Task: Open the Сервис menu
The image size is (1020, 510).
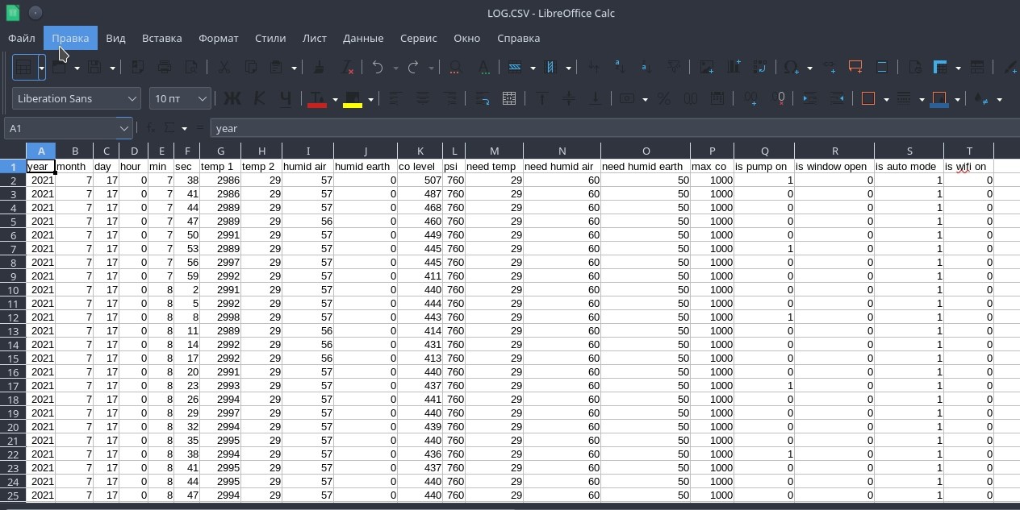Action: [418, 38]
